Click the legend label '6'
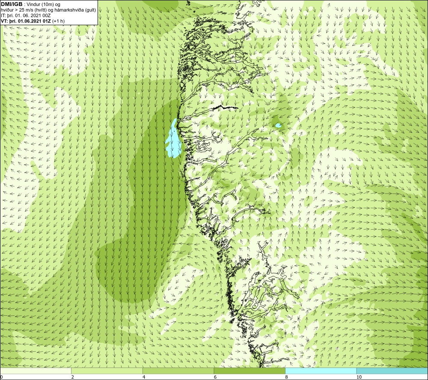This screenshot has height=380, width=428. pyautogui.click(x=215, y=377)
